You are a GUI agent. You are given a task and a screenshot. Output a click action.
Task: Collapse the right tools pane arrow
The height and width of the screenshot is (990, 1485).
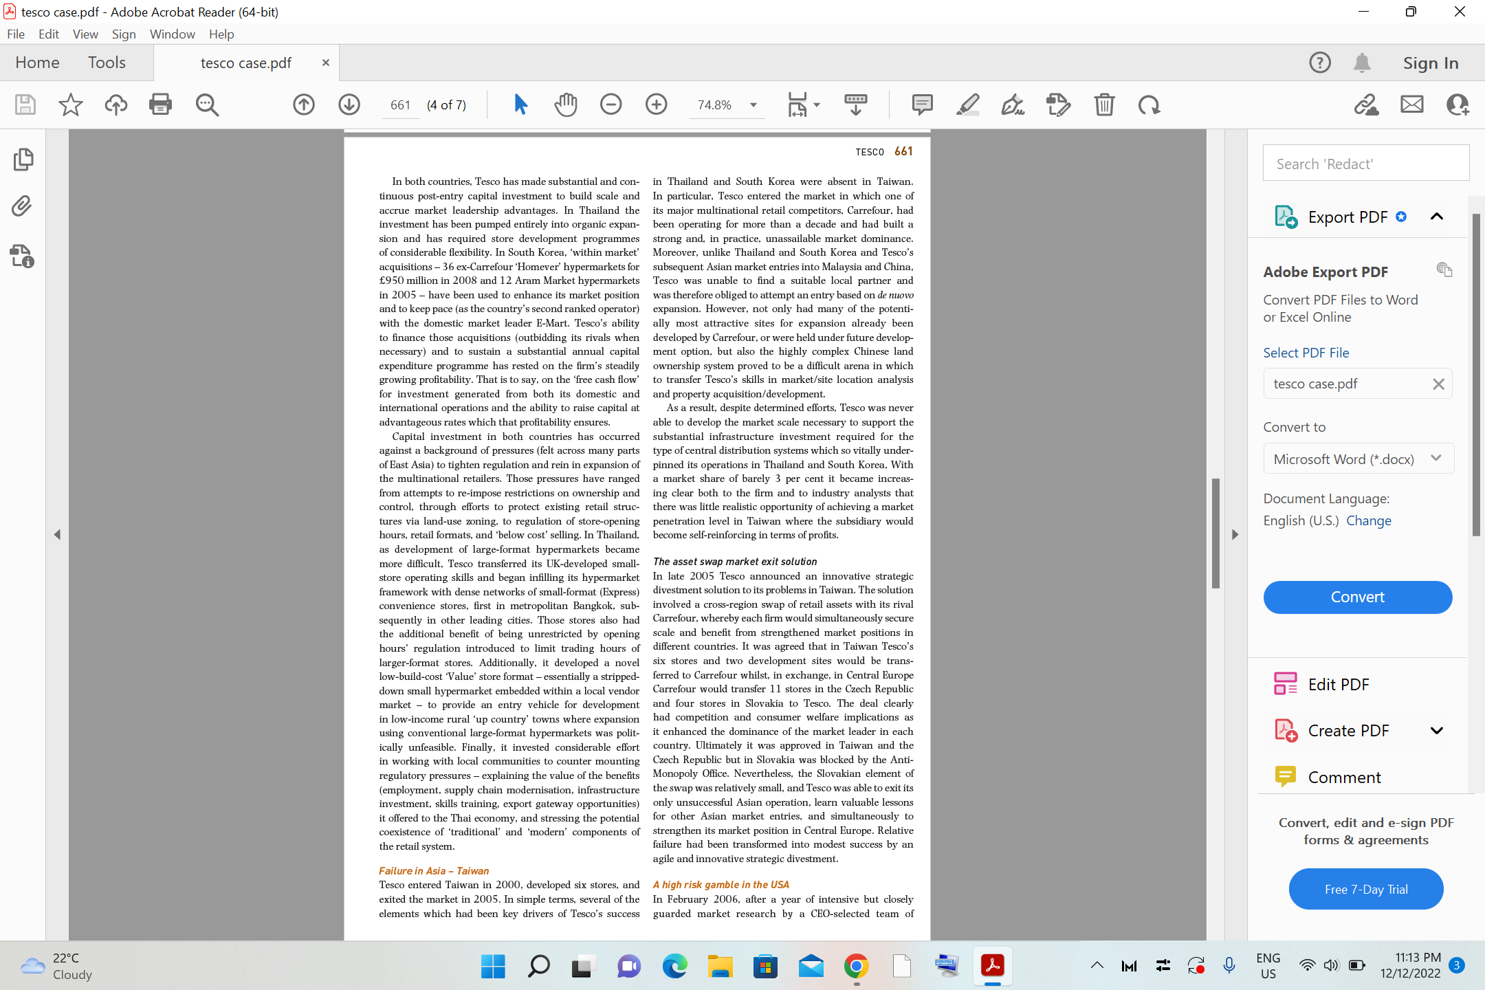click(x=1235, y=534)
